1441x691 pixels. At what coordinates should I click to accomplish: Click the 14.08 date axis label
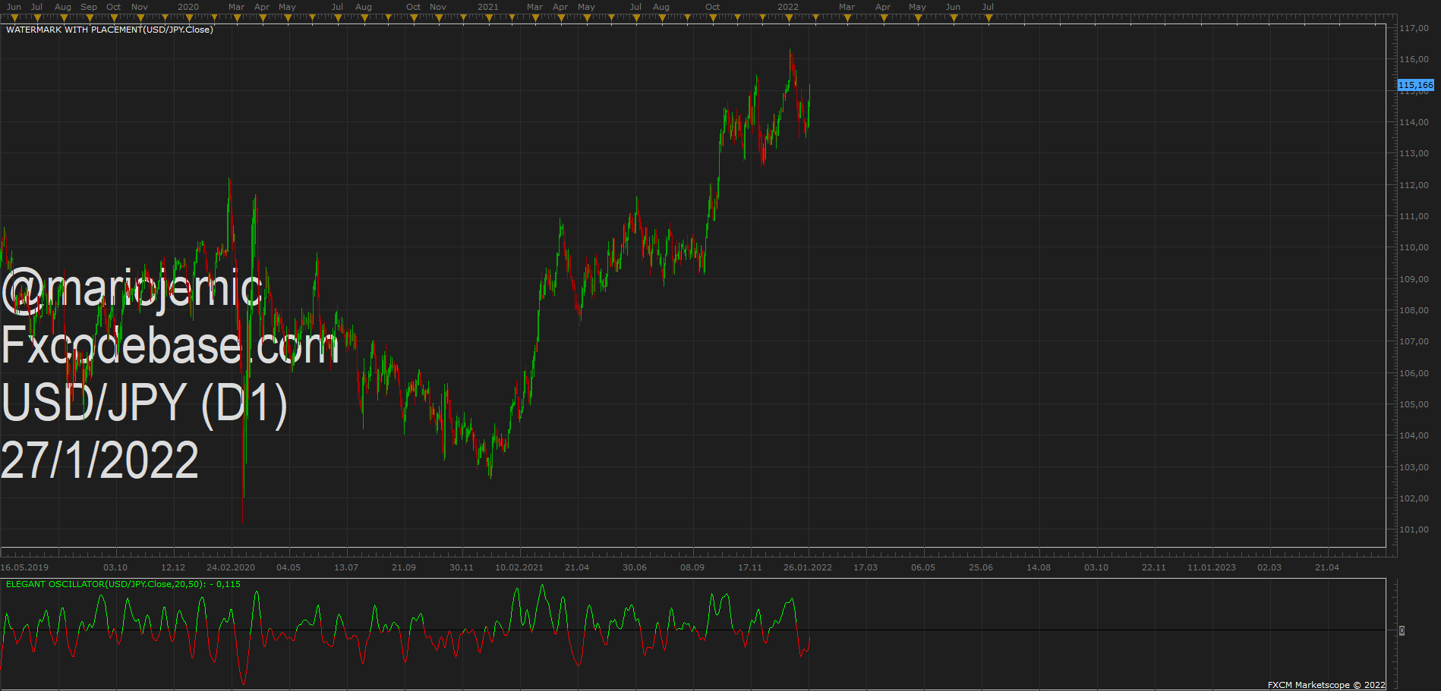[1039, 567]
